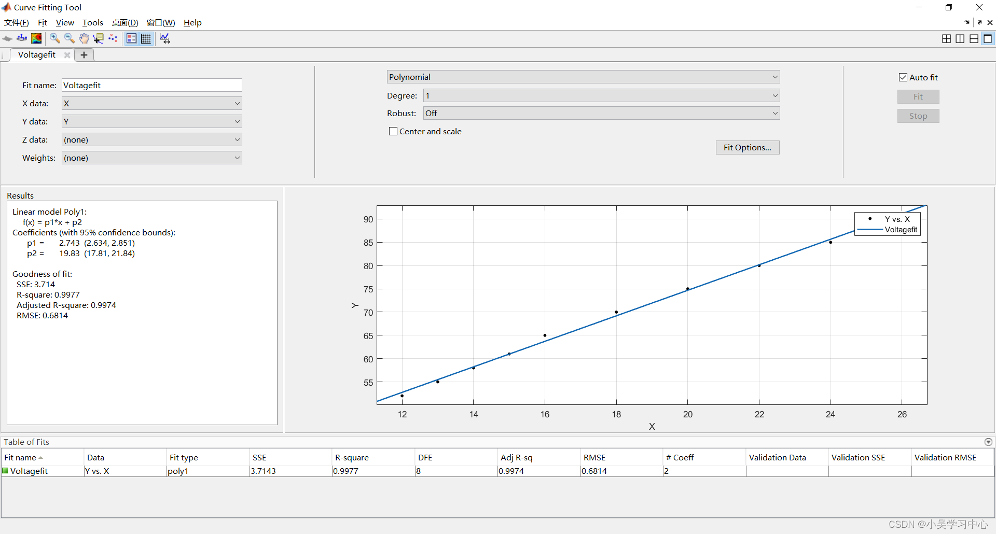Open the Robust dropdown
This screenshot has width=996, height=534.
[x=602, y=113]
